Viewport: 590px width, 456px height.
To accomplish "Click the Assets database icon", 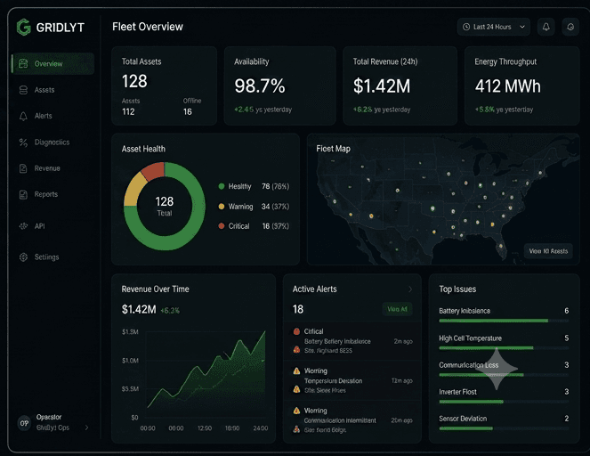I will [x=23, y=90].
